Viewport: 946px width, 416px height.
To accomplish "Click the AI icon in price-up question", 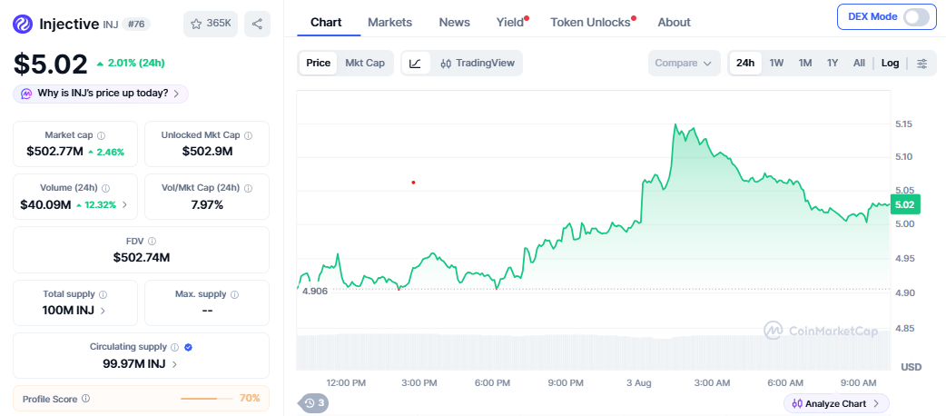I will pyautogui.click(x=26, y=94).
